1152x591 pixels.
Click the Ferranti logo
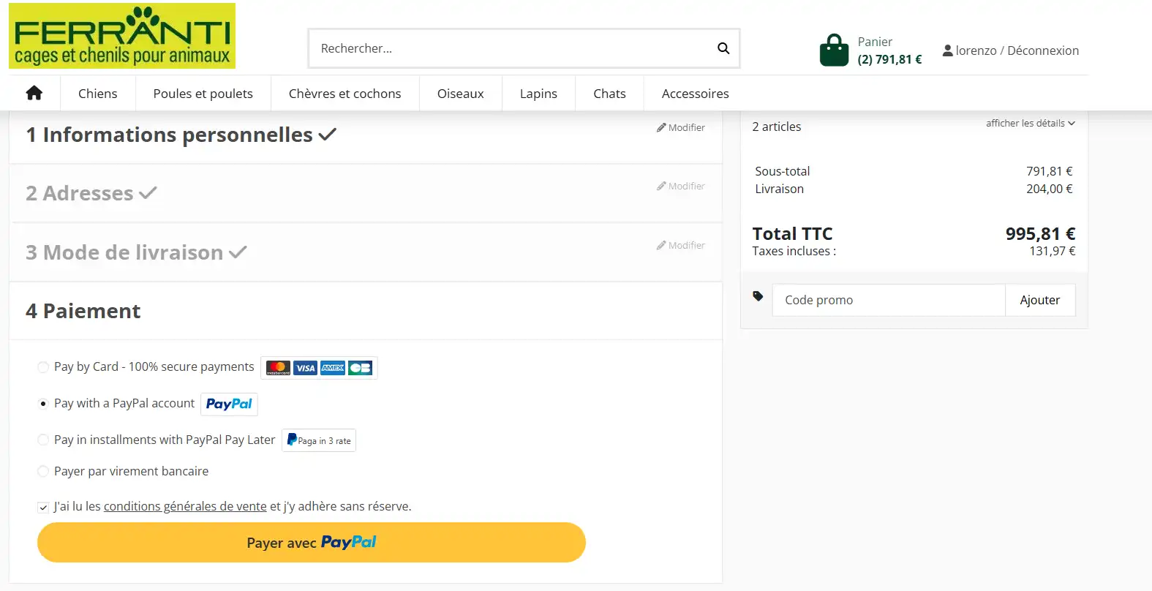pyautogui.click(x=122, y=36)
